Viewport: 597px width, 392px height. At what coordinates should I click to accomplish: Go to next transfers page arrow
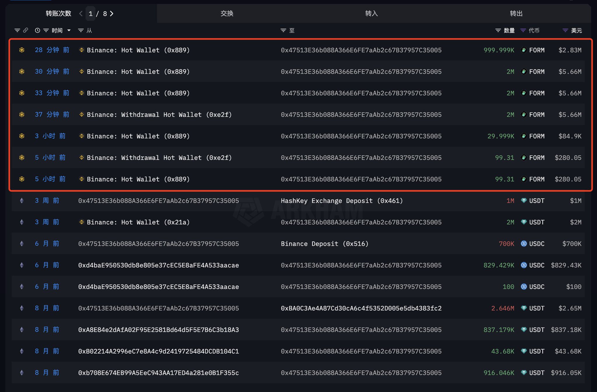(112, 14)
